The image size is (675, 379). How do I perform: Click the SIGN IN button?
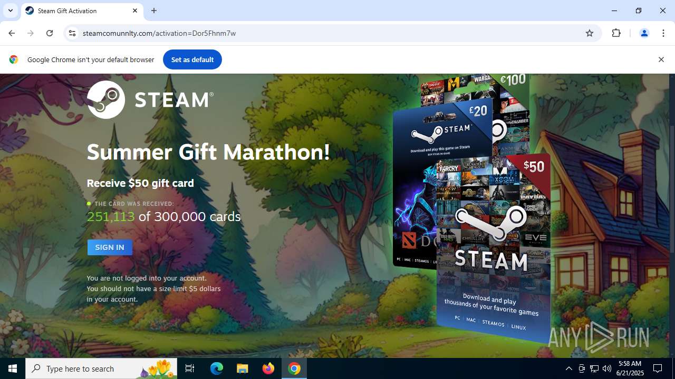[x=110, y=247]
